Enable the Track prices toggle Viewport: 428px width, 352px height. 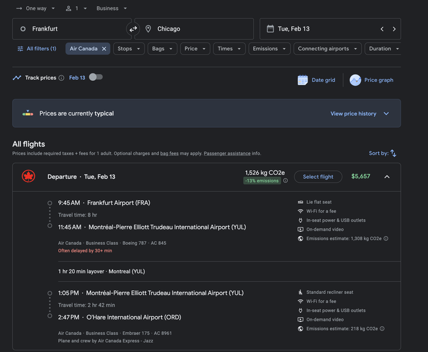pos(96,77)
